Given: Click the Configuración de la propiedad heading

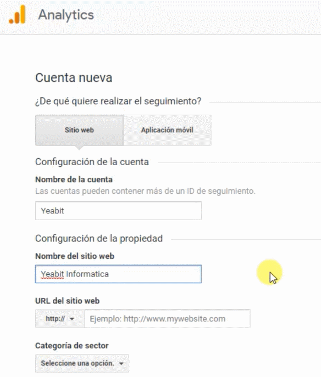Looking at the screenshot, I should [99, 239].
